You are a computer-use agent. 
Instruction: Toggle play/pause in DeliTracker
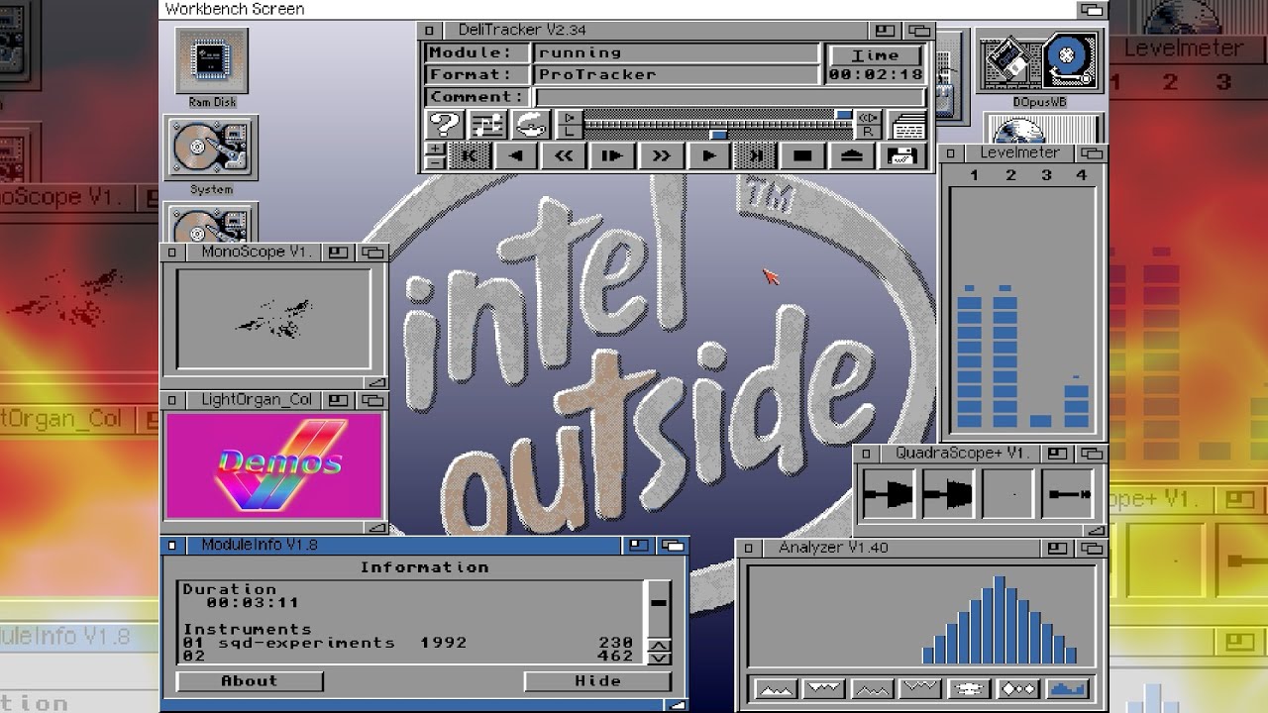click(x=612, y=155)
